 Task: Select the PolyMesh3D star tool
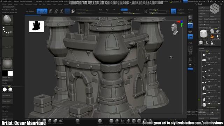pyautogui.click(x=218, y=31)
